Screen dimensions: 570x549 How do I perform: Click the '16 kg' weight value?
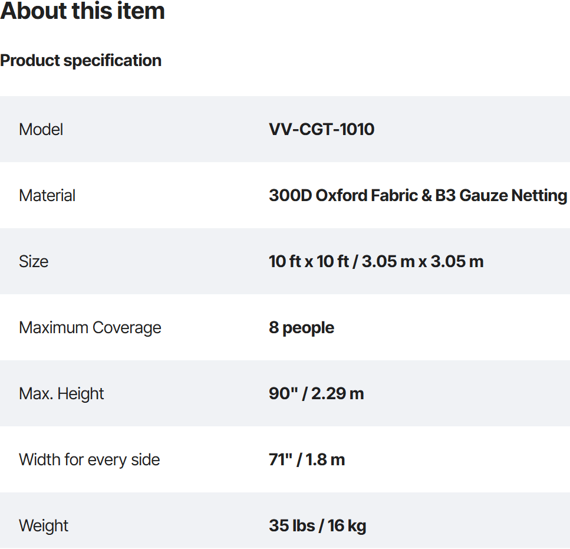[x=347, y=526]
